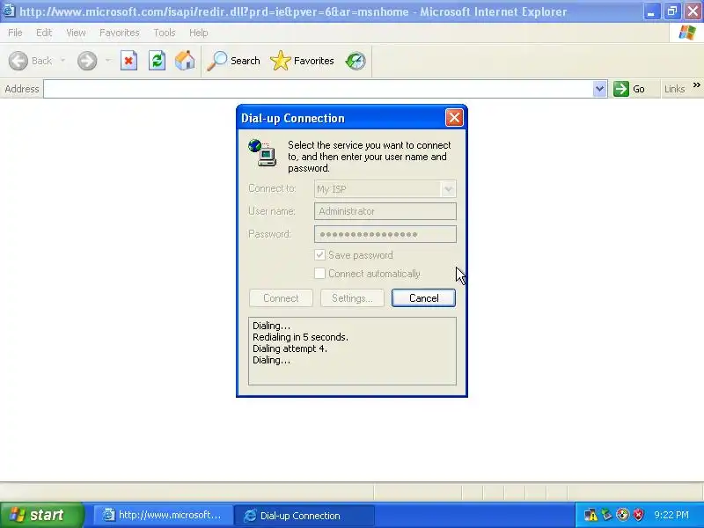The height and width of the screenshot is (528, 704).
Task: Open the Edit menu
Action: point(44,33)
